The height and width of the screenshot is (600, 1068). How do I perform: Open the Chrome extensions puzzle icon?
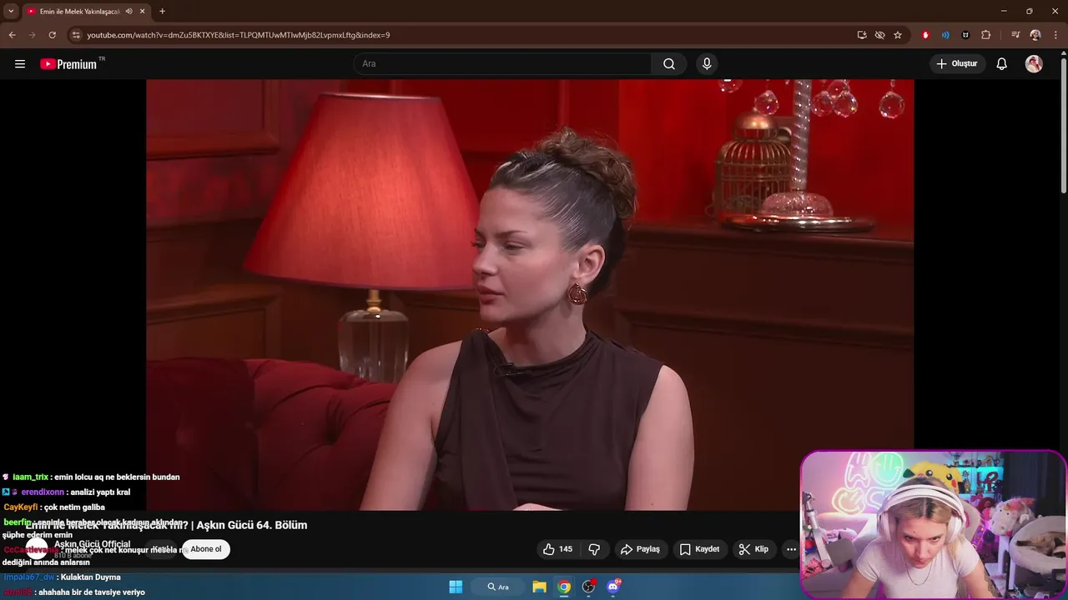986,35
